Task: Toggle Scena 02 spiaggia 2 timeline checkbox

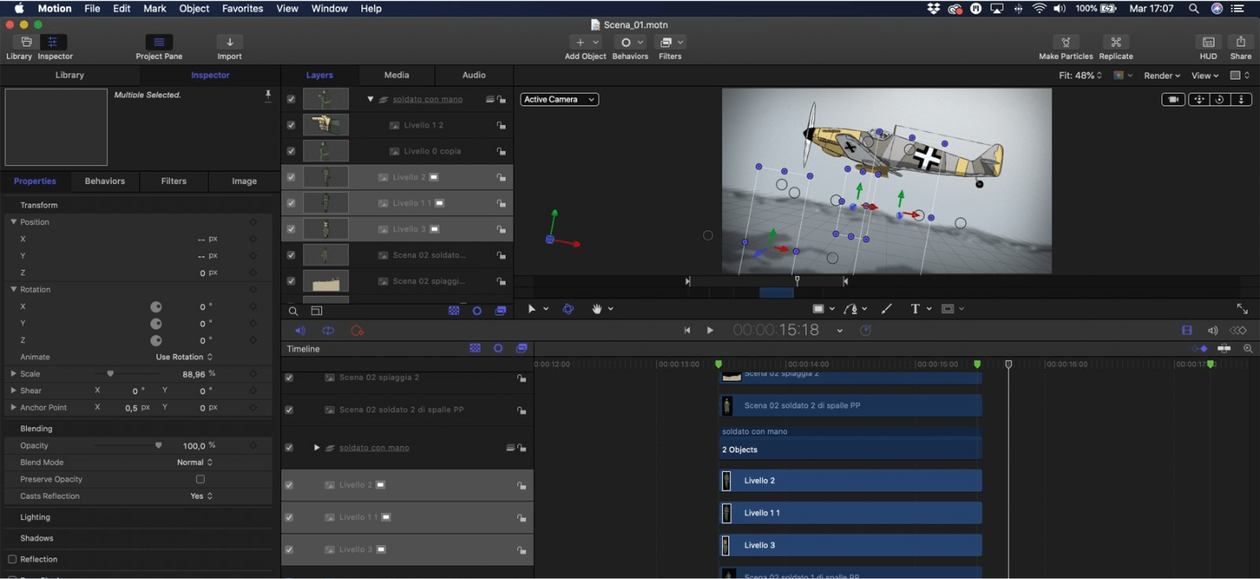Action: pyautogui.click(x=289, y=377)
